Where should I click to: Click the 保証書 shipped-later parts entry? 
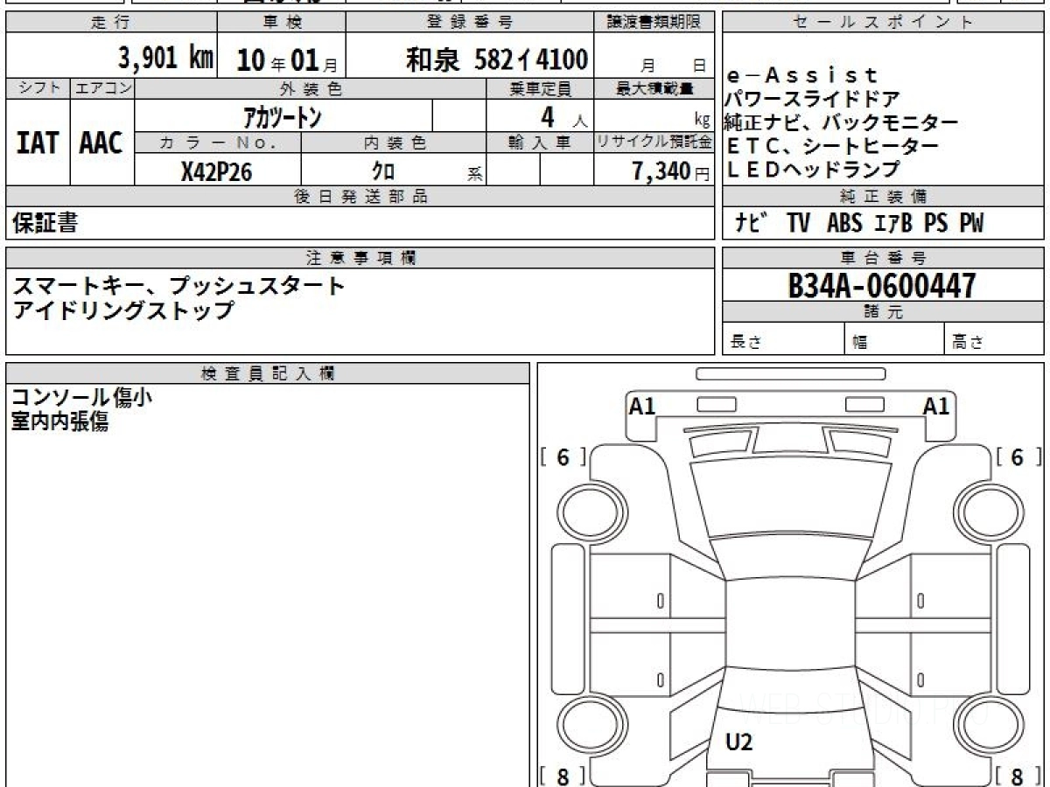(45, 224)
